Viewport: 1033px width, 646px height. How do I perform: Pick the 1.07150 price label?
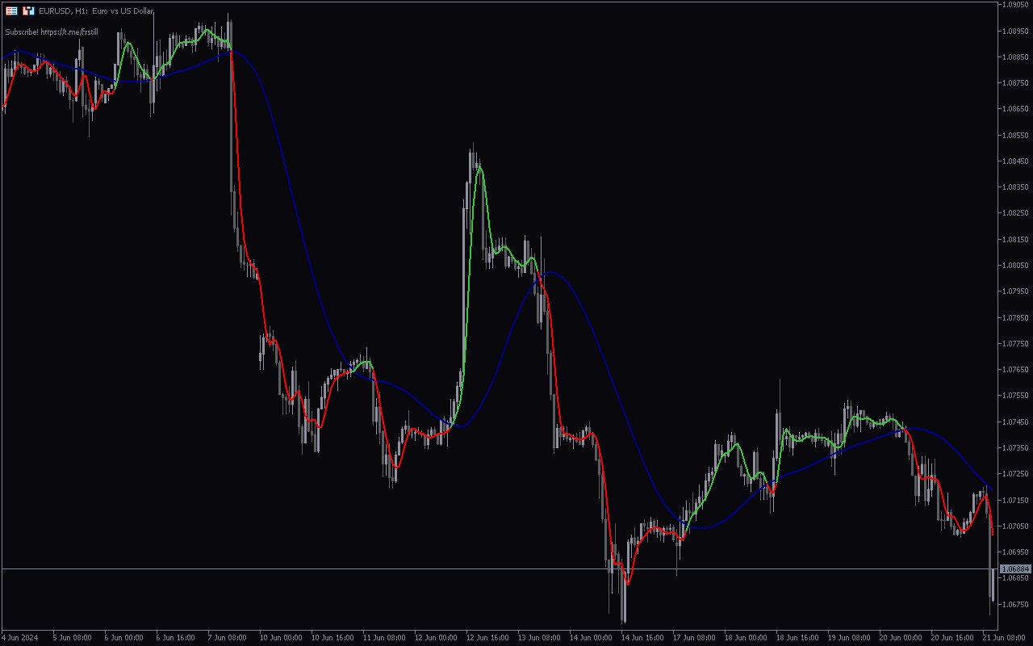[1015, 500]
